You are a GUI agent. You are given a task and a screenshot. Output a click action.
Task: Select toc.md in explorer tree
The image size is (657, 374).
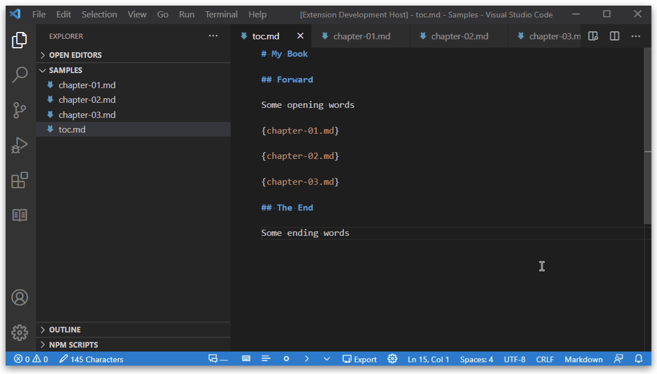(133, 129)
